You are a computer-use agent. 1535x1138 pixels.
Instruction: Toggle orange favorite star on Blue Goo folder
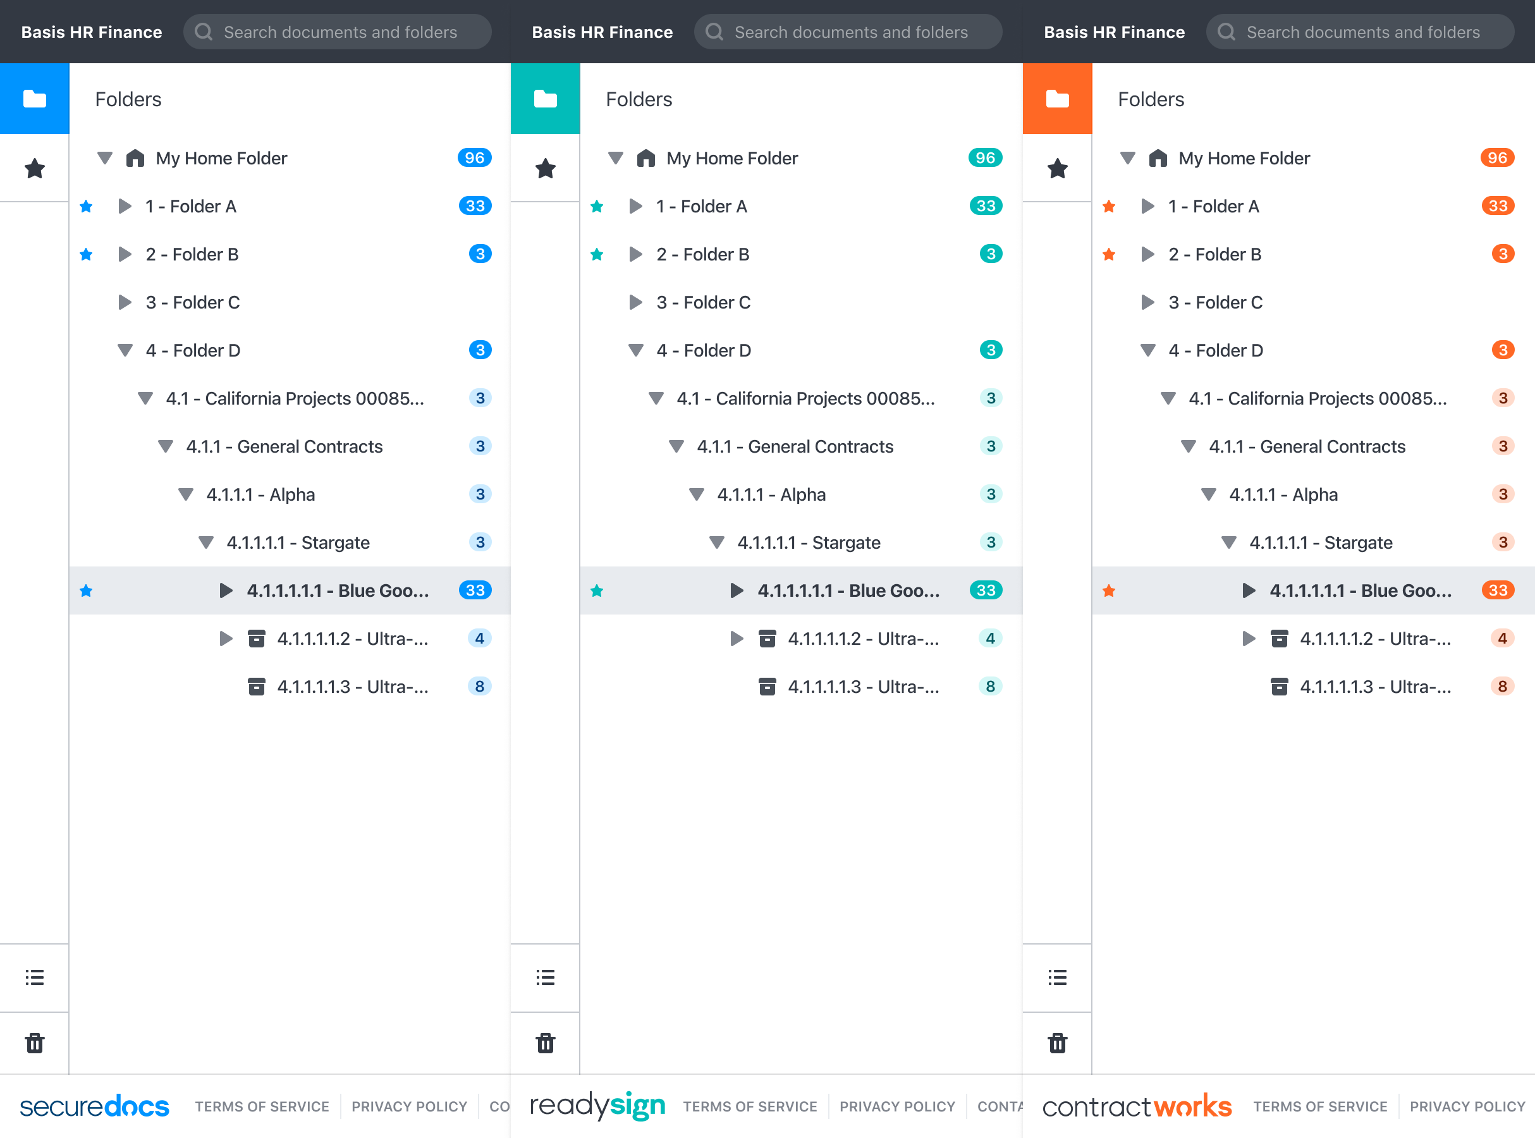click(x=1109, y=590)
